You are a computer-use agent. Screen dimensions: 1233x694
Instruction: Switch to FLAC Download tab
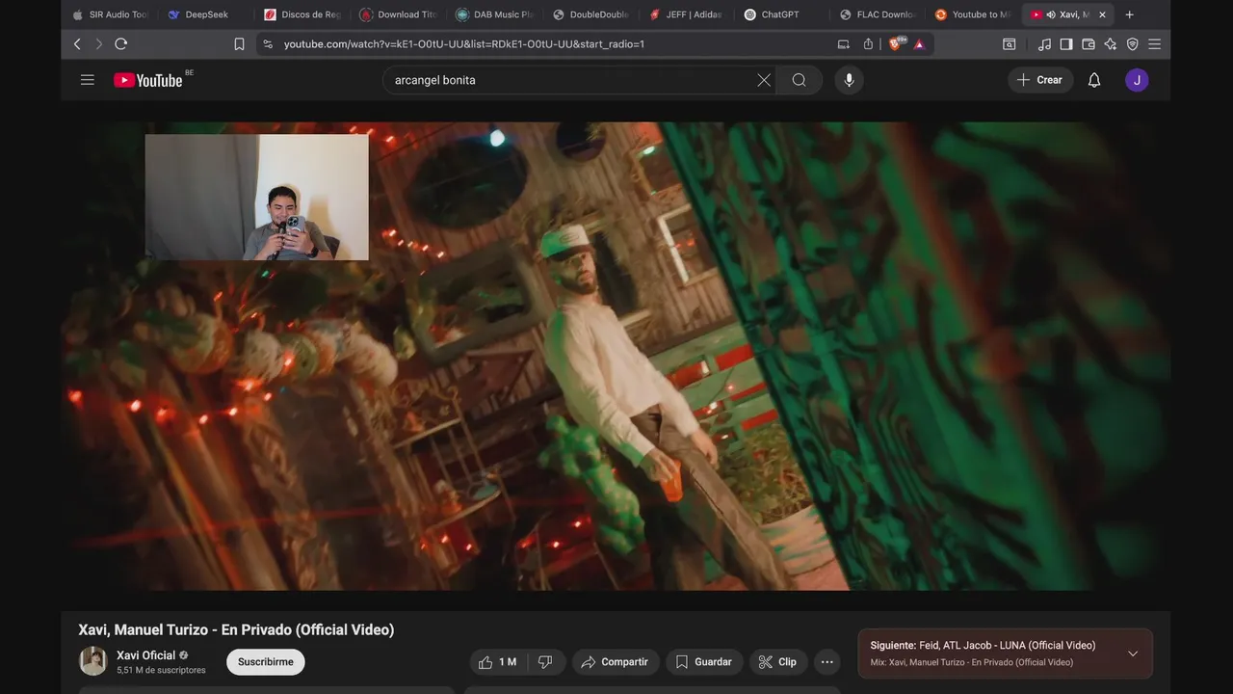pyautogui.click(x=879, y=14)
